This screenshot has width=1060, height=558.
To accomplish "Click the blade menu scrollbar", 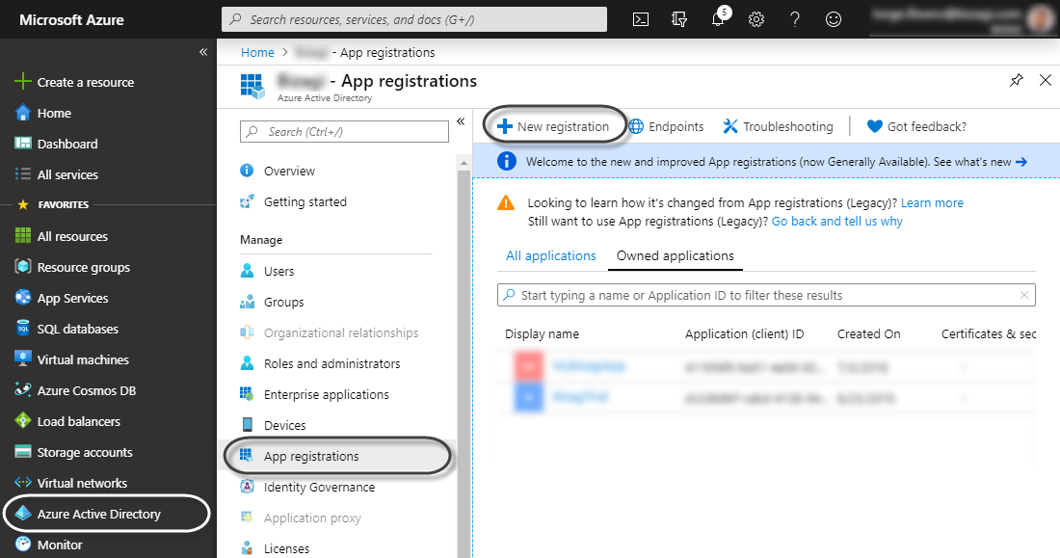I will tap(464, 364).
